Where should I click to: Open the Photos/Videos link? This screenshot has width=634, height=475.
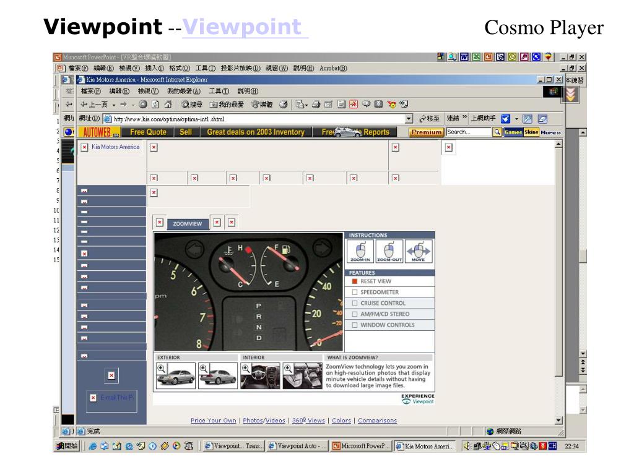(x=264, y=421)
